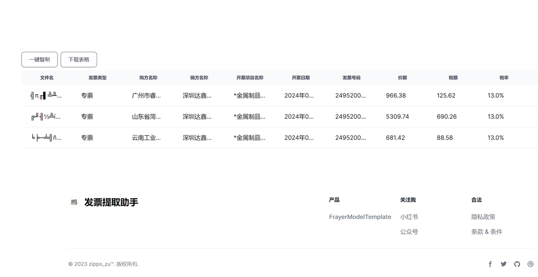Click date 2024年0... in the 681.42 row
Viewport: 538px width, 277px height.
tap(299, 137)
